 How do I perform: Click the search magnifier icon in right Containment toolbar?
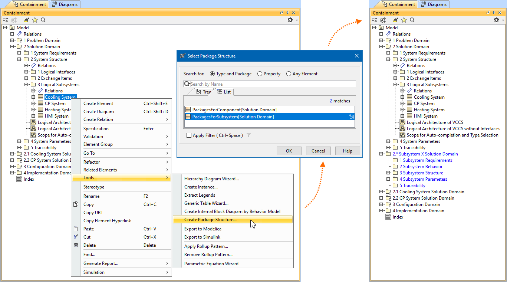click(x=412, y=20)
